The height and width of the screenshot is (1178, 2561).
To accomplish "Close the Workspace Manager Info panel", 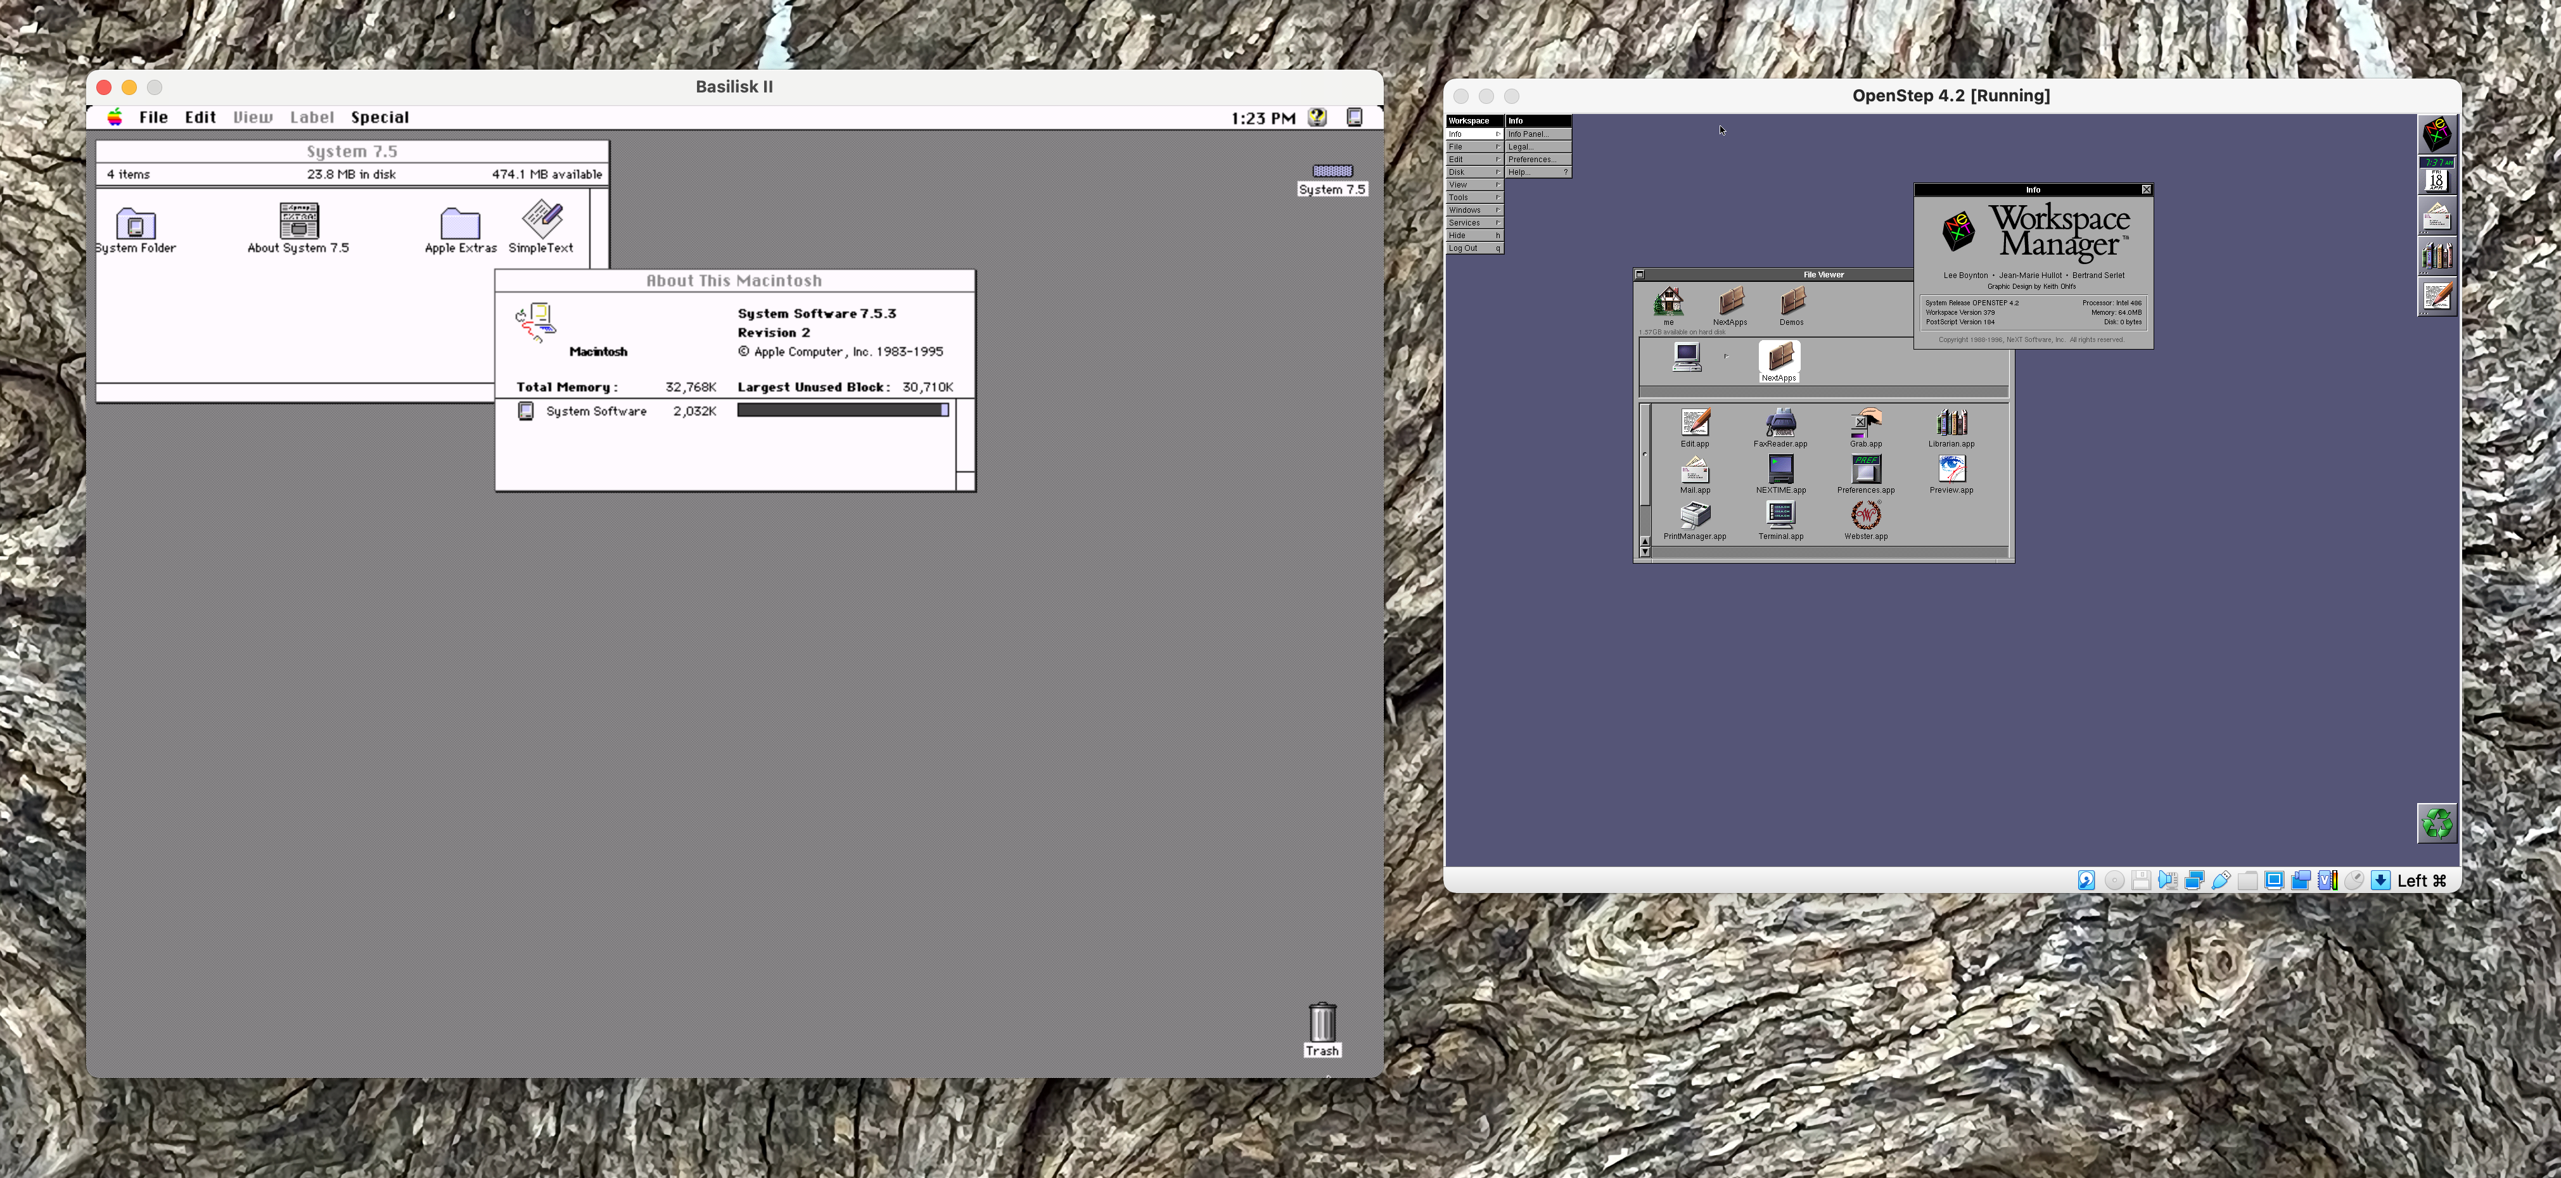I will pyautogui.click(x=2145, y=189).
